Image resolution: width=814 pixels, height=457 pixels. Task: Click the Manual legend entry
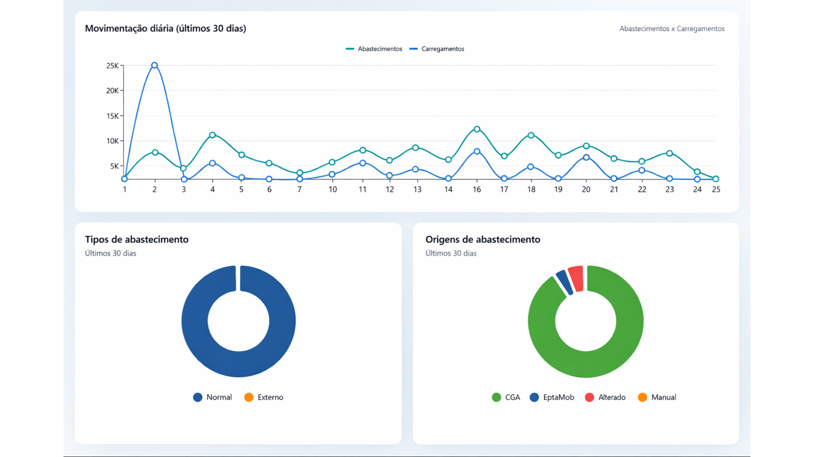point(657,397)
